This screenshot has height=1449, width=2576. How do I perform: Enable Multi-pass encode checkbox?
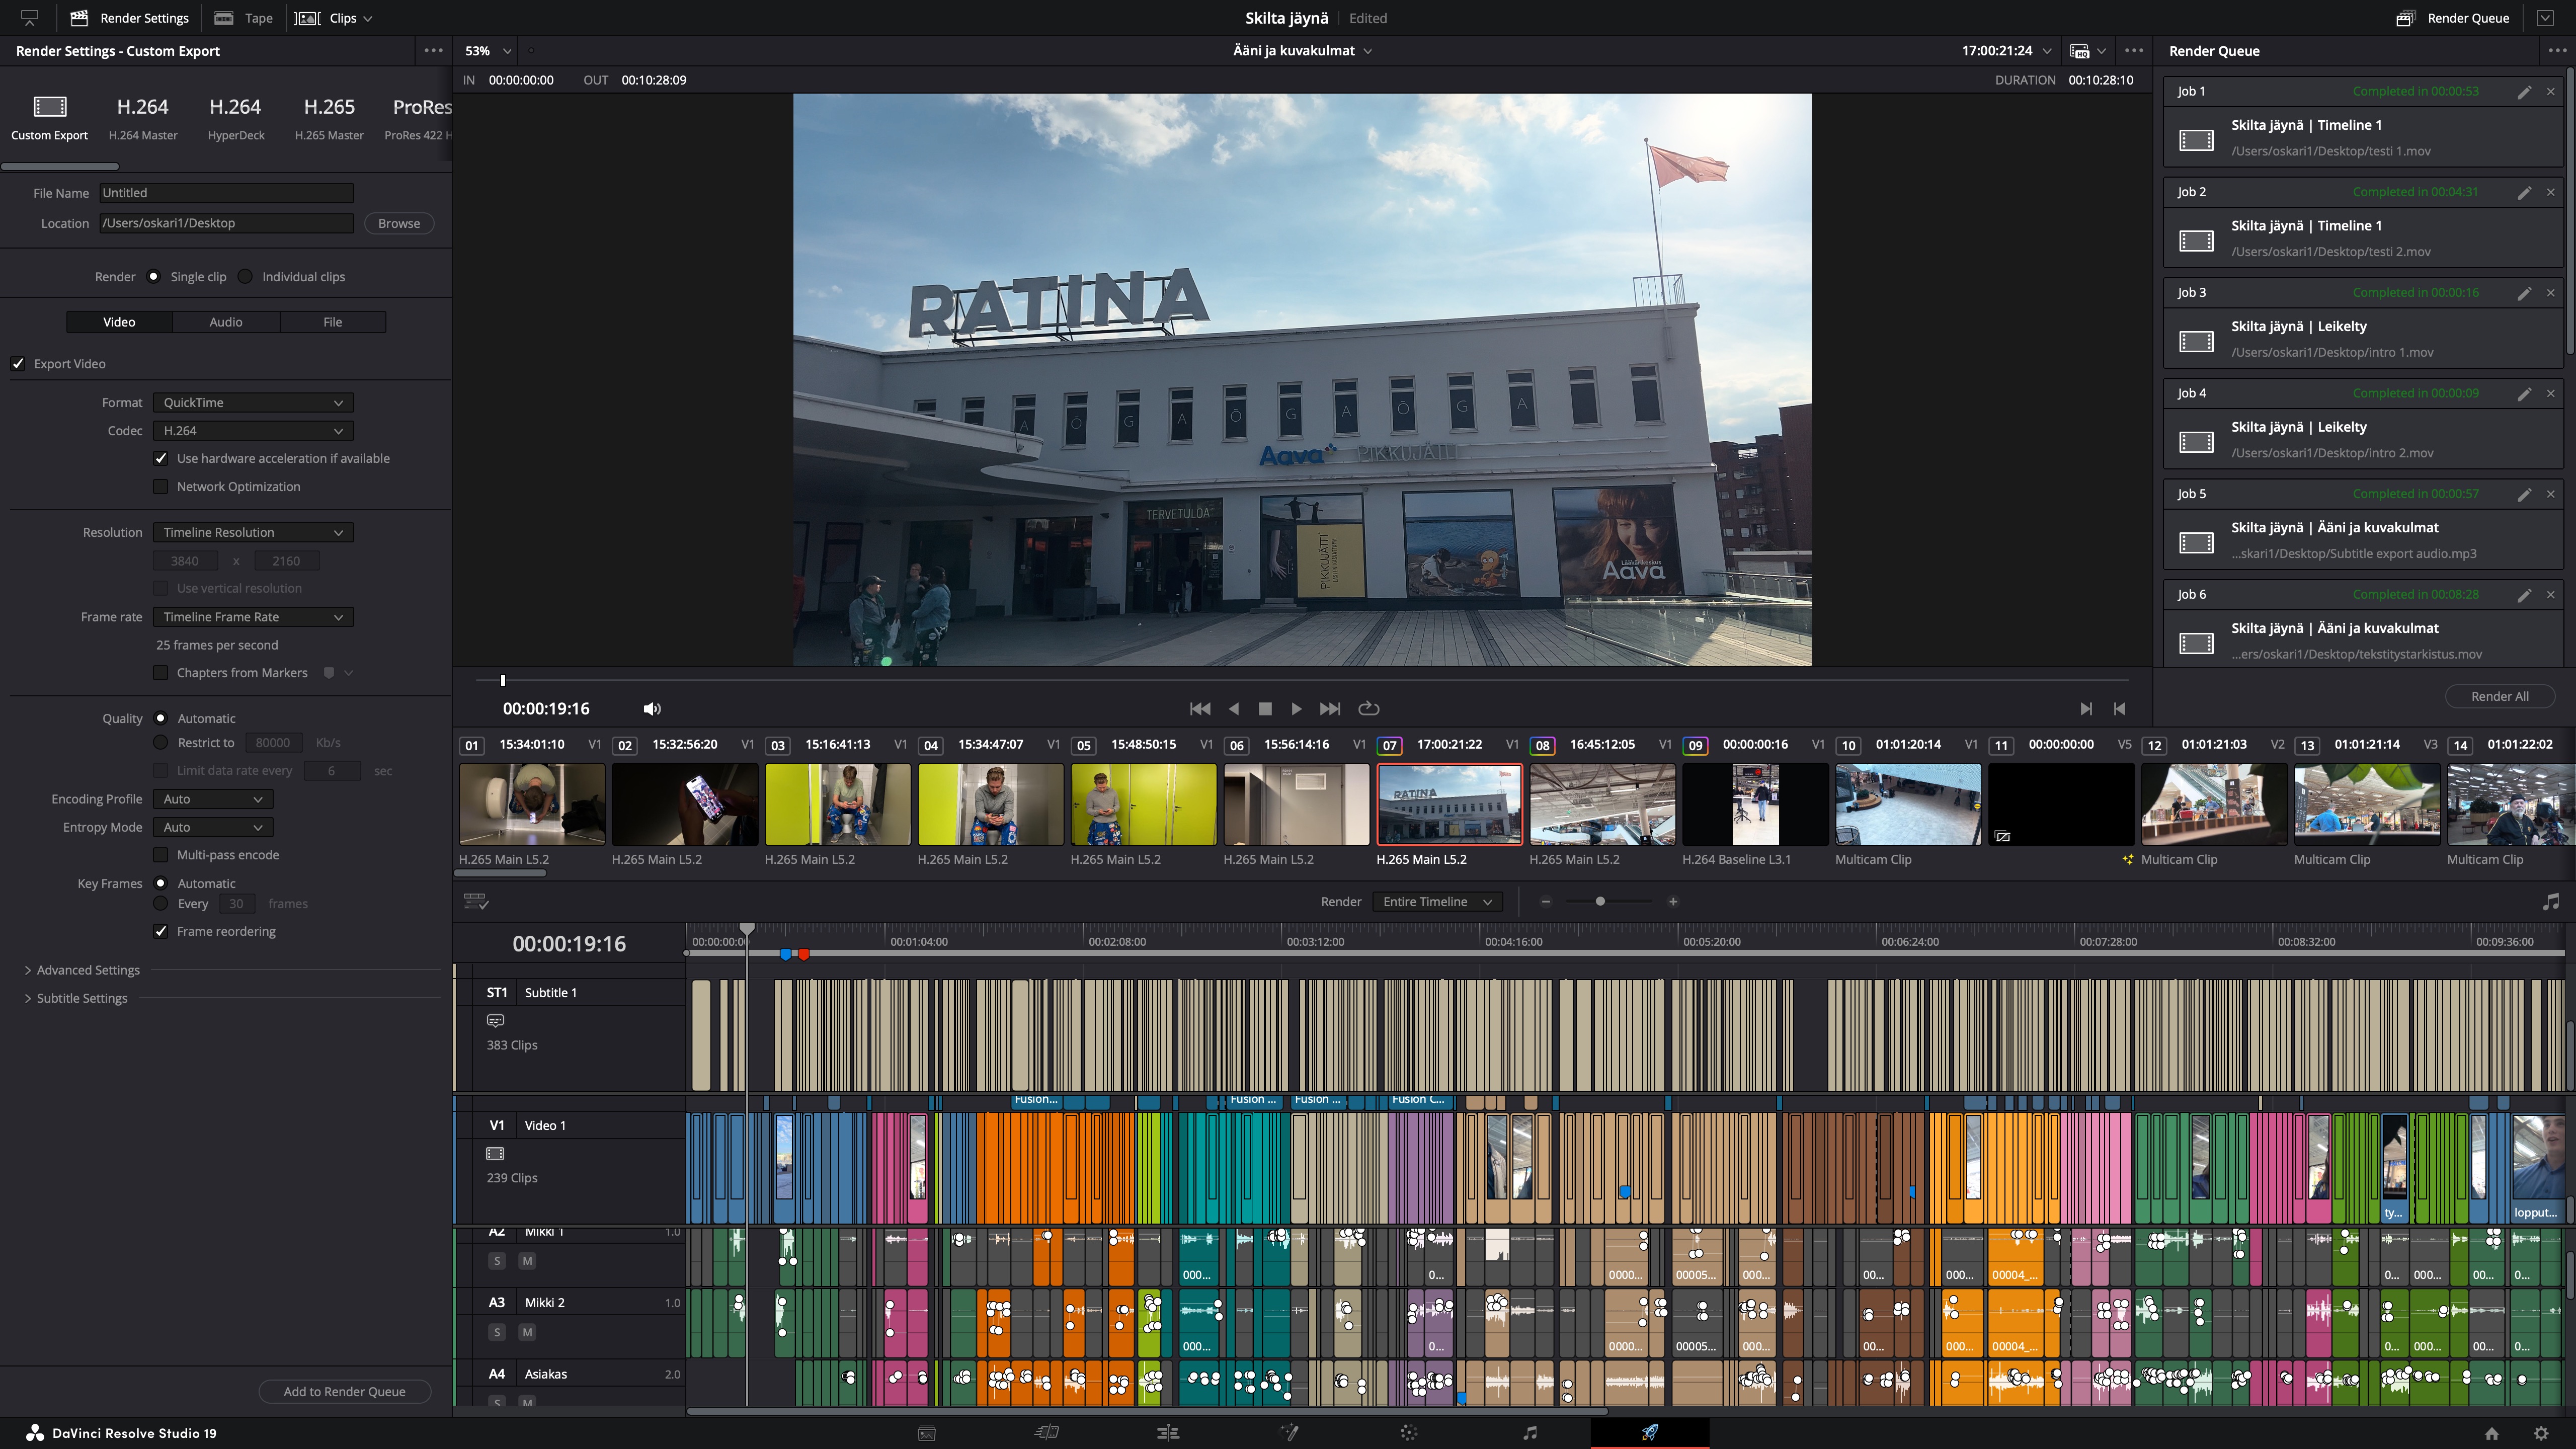click(x=160, y=855)
